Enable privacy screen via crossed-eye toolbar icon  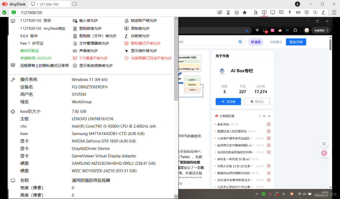220,12
